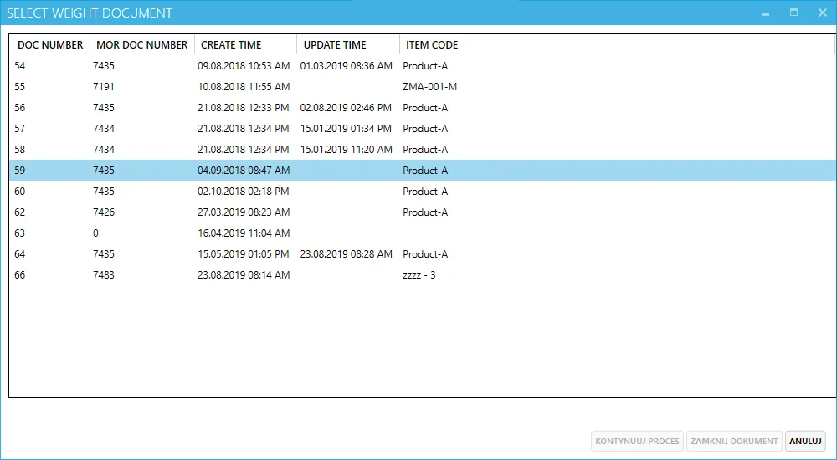Sort by the MOR DOC NUMBER column header
837x460 pixels.
tap(142, 45)
